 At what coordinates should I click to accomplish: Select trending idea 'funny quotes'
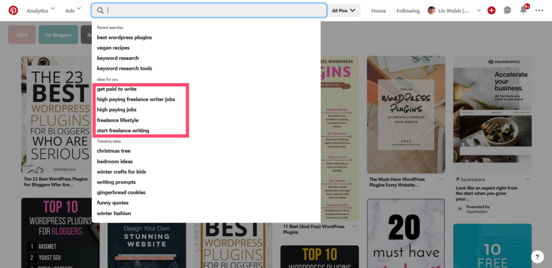[x=113, y=203]
